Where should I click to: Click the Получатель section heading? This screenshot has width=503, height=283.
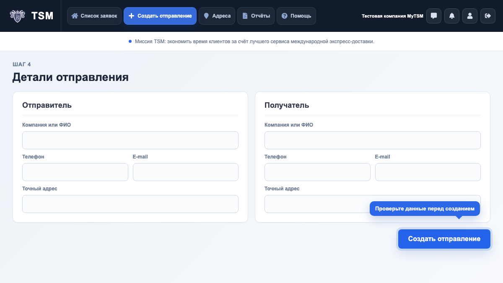click(287, 105)
